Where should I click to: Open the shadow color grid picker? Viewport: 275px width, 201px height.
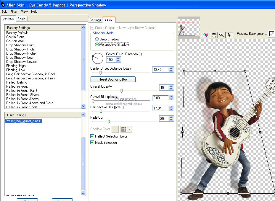[126, 129]
